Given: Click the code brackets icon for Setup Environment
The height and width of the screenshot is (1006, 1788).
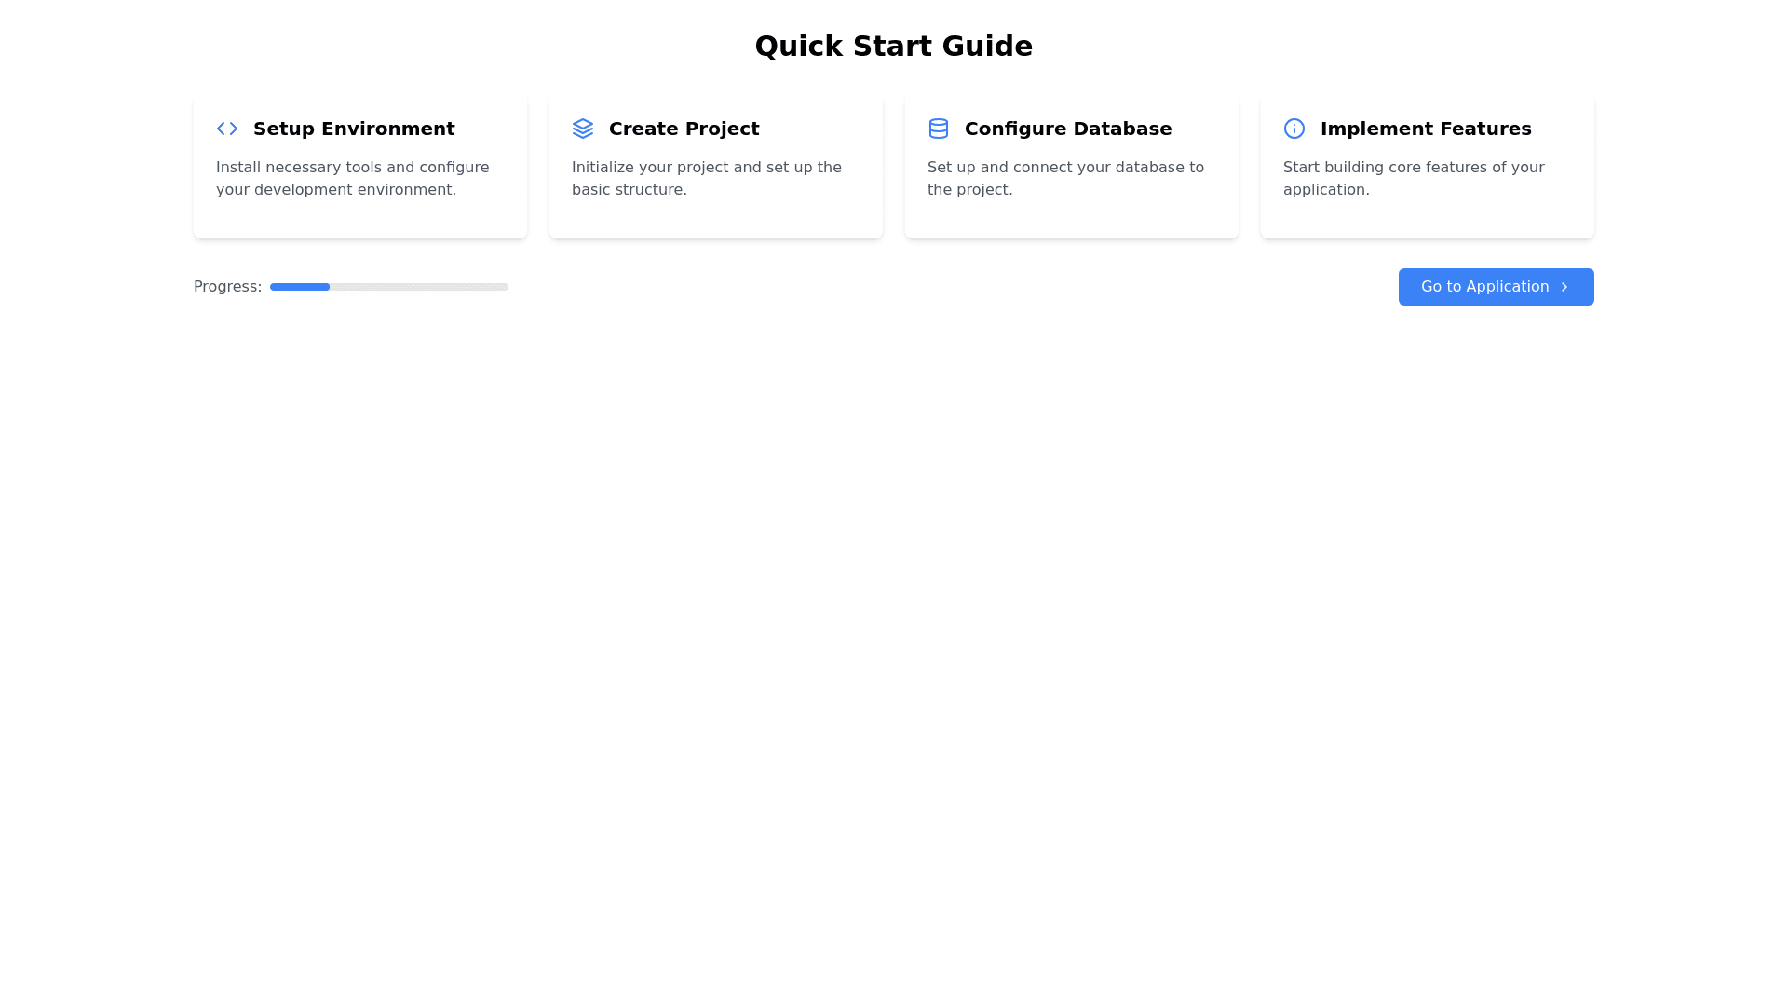Looking at the screenshot, I should [x=227, y=129].
